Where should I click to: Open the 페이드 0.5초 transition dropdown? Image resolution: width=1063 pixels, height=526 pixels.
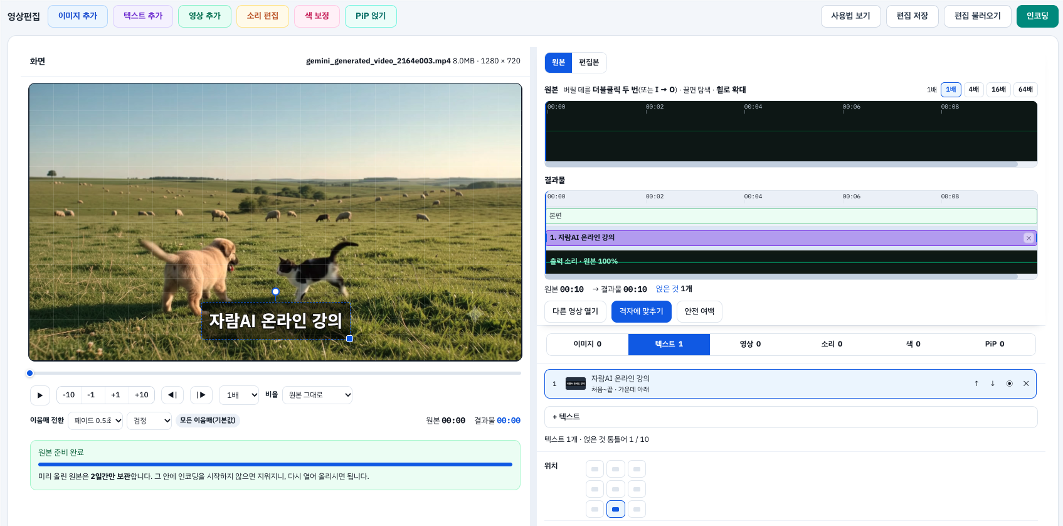pos(95,421)
